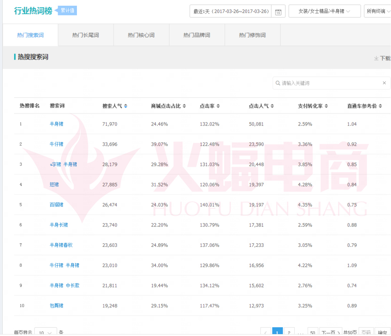
Task: Open the date range selector 最近1天
Action: (x=231, y=11)
